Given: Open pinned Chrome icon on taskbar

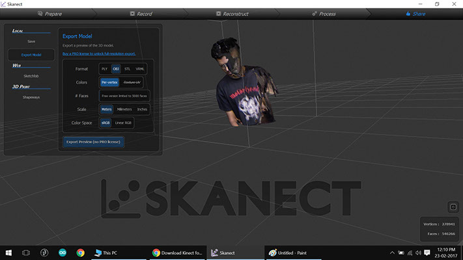Looking at the screenshot, I should (x=80, y=253).
